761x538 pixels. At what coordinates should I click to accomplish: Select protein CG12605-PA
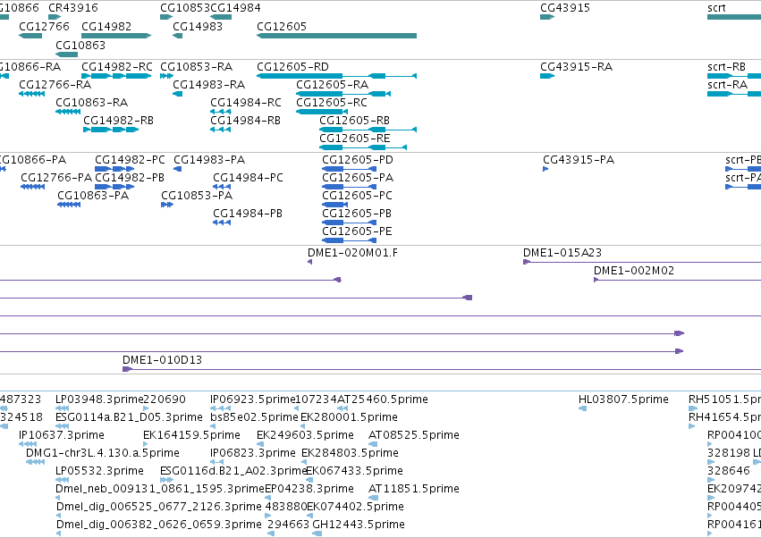point(358,178)
